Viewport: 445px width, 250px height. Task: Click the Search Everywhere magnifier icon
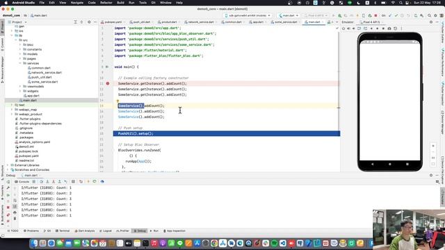[x=429, y=15]
